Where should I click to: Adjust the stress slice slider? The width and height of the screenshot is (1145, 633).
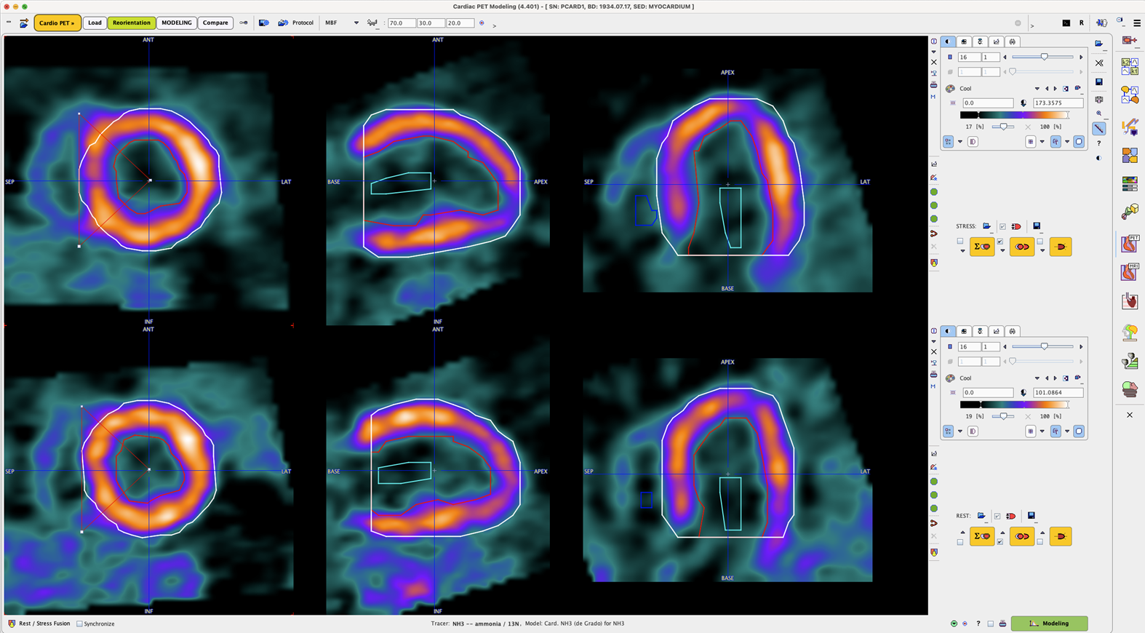coord(1043,57)
